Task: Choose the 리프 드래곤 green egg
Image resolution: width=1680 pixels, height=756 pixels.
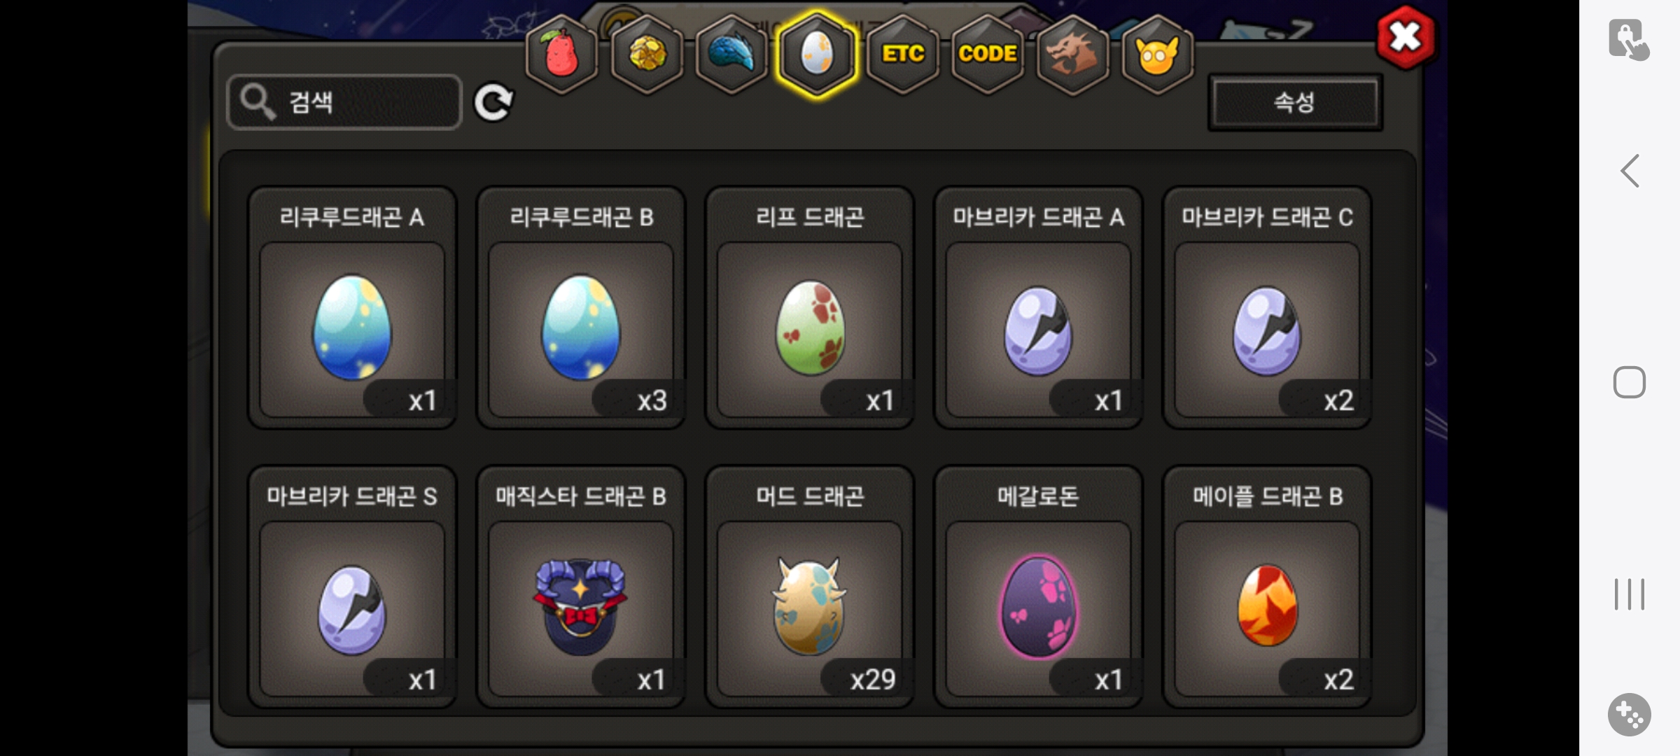Action: click(810, 307)
